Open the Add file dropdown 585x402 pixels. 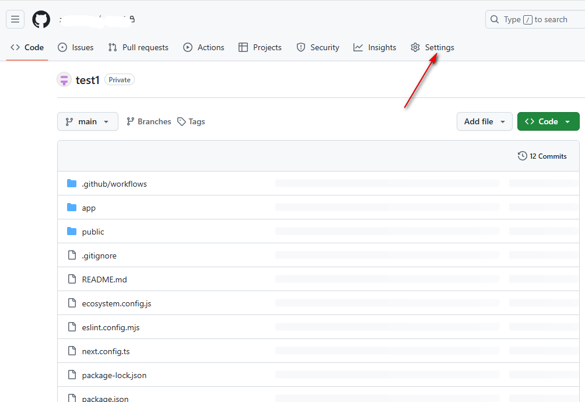click(484, 121)
